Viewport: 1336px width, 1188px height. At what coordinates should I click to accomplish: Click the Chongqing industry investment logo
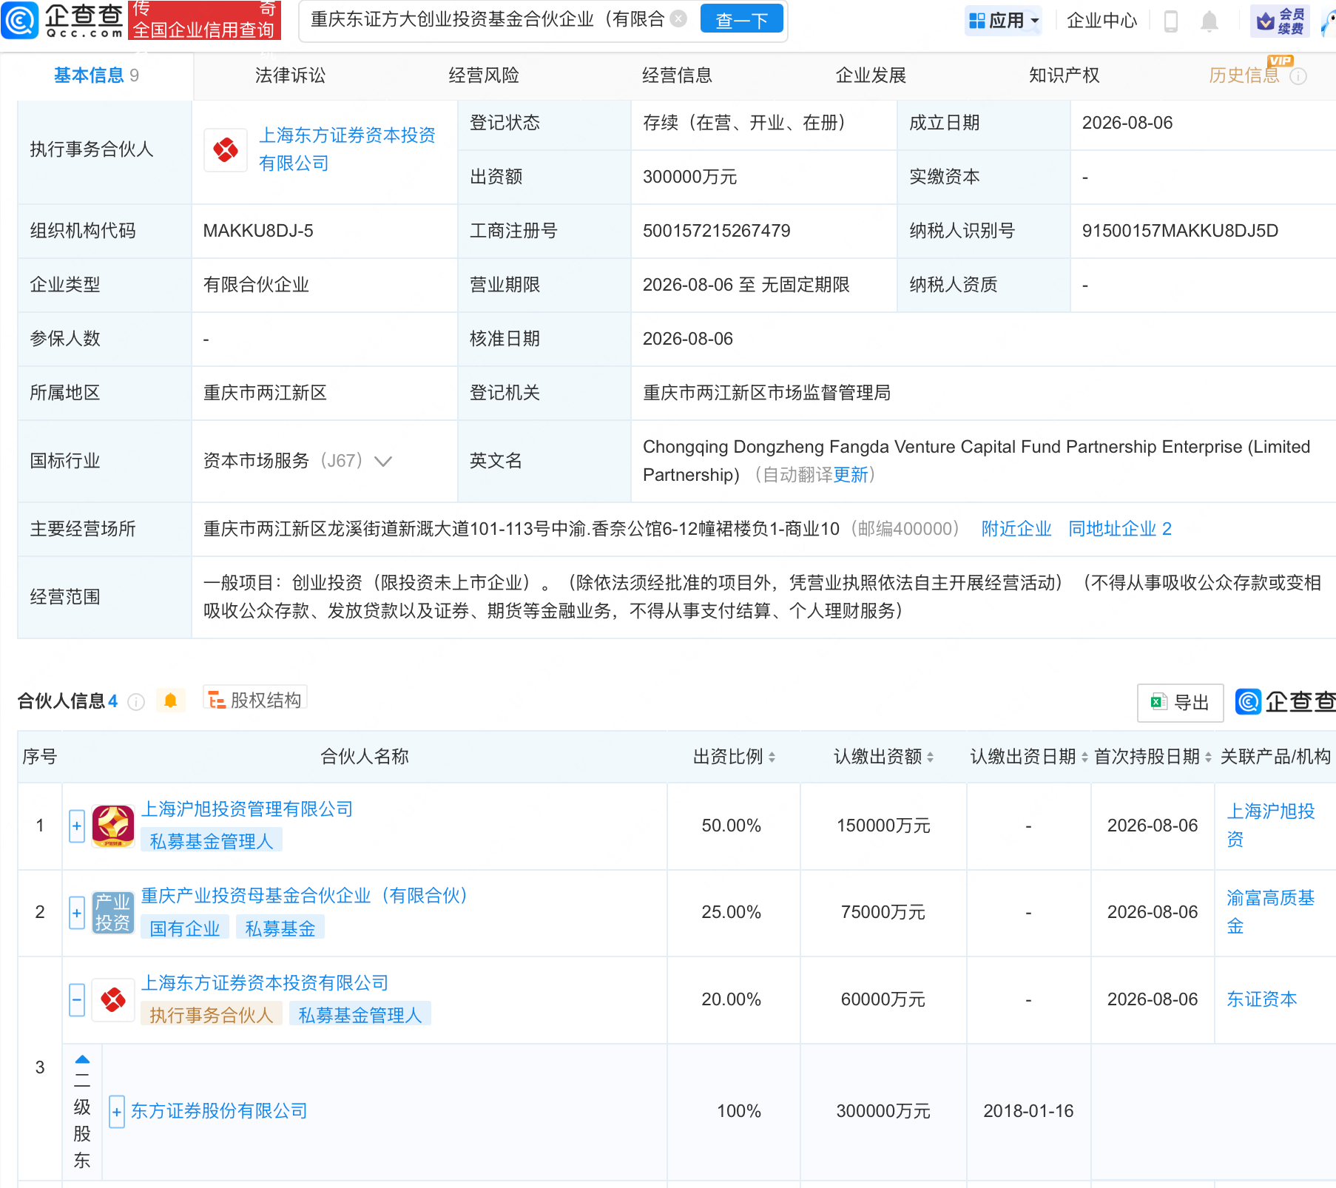click(x=113, y=912)
